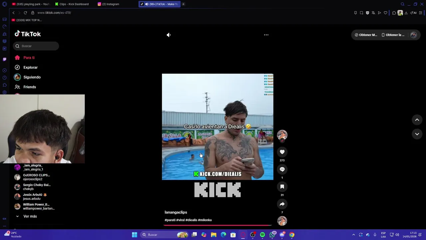Open the ad blocker shield icon

(367, 13)
